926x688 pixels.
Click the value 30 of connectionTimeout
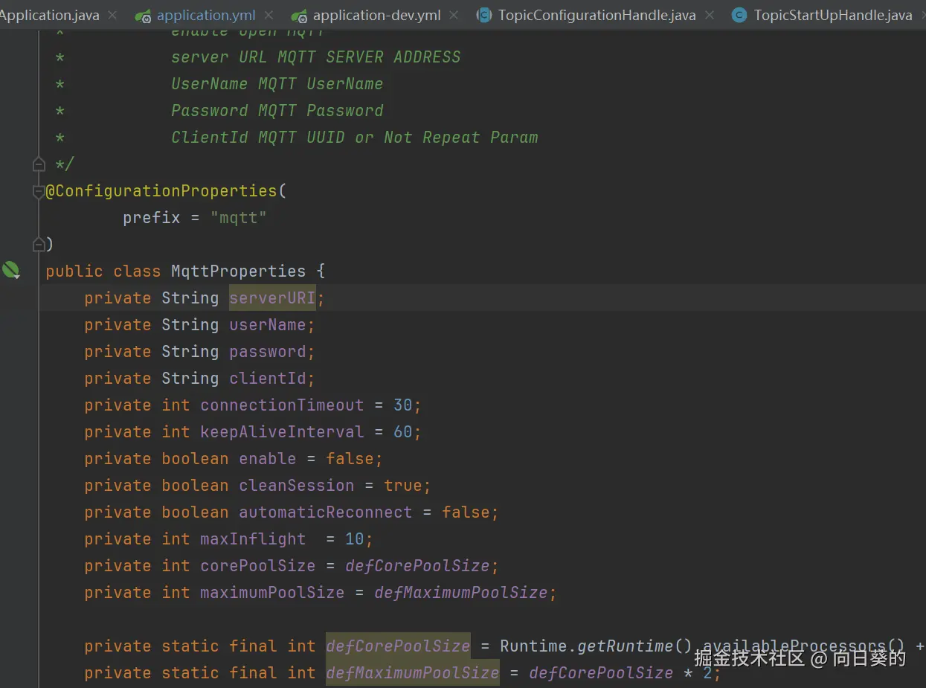403,405
